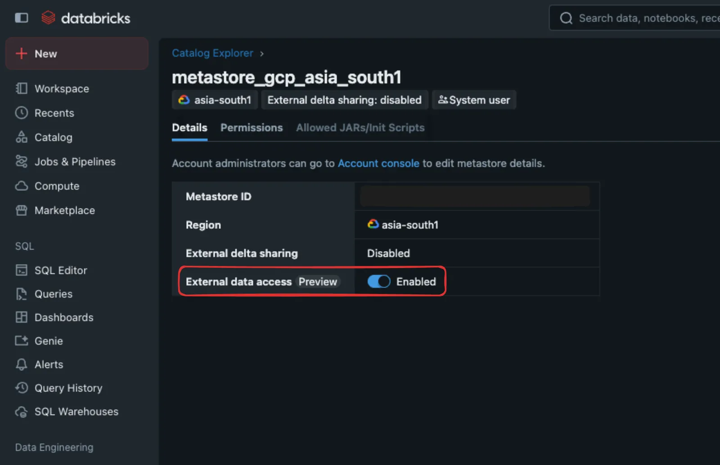
Task: Click the search magnifier icon
Action: click(x=566, y=18)
